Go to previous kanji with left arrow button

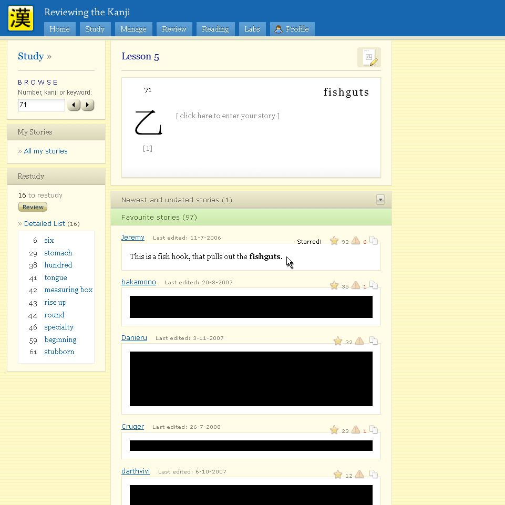(74, 105)
